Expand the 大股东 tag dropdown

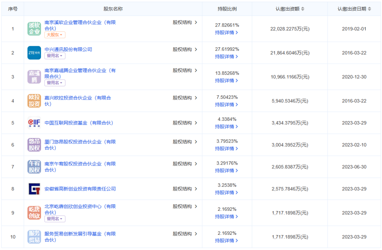55,35
